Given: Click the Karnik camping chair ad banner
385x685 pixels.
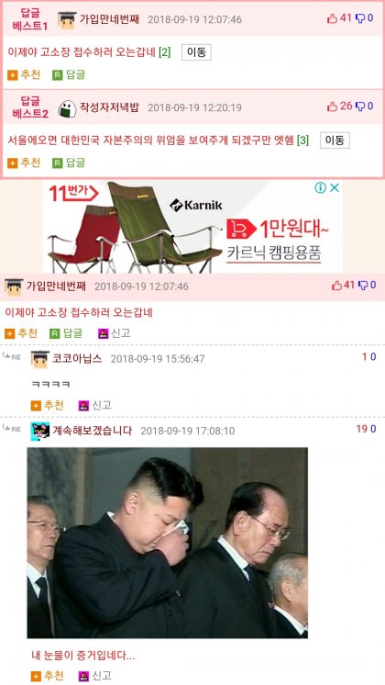Looking at the screenshot, I should [192, 227].
